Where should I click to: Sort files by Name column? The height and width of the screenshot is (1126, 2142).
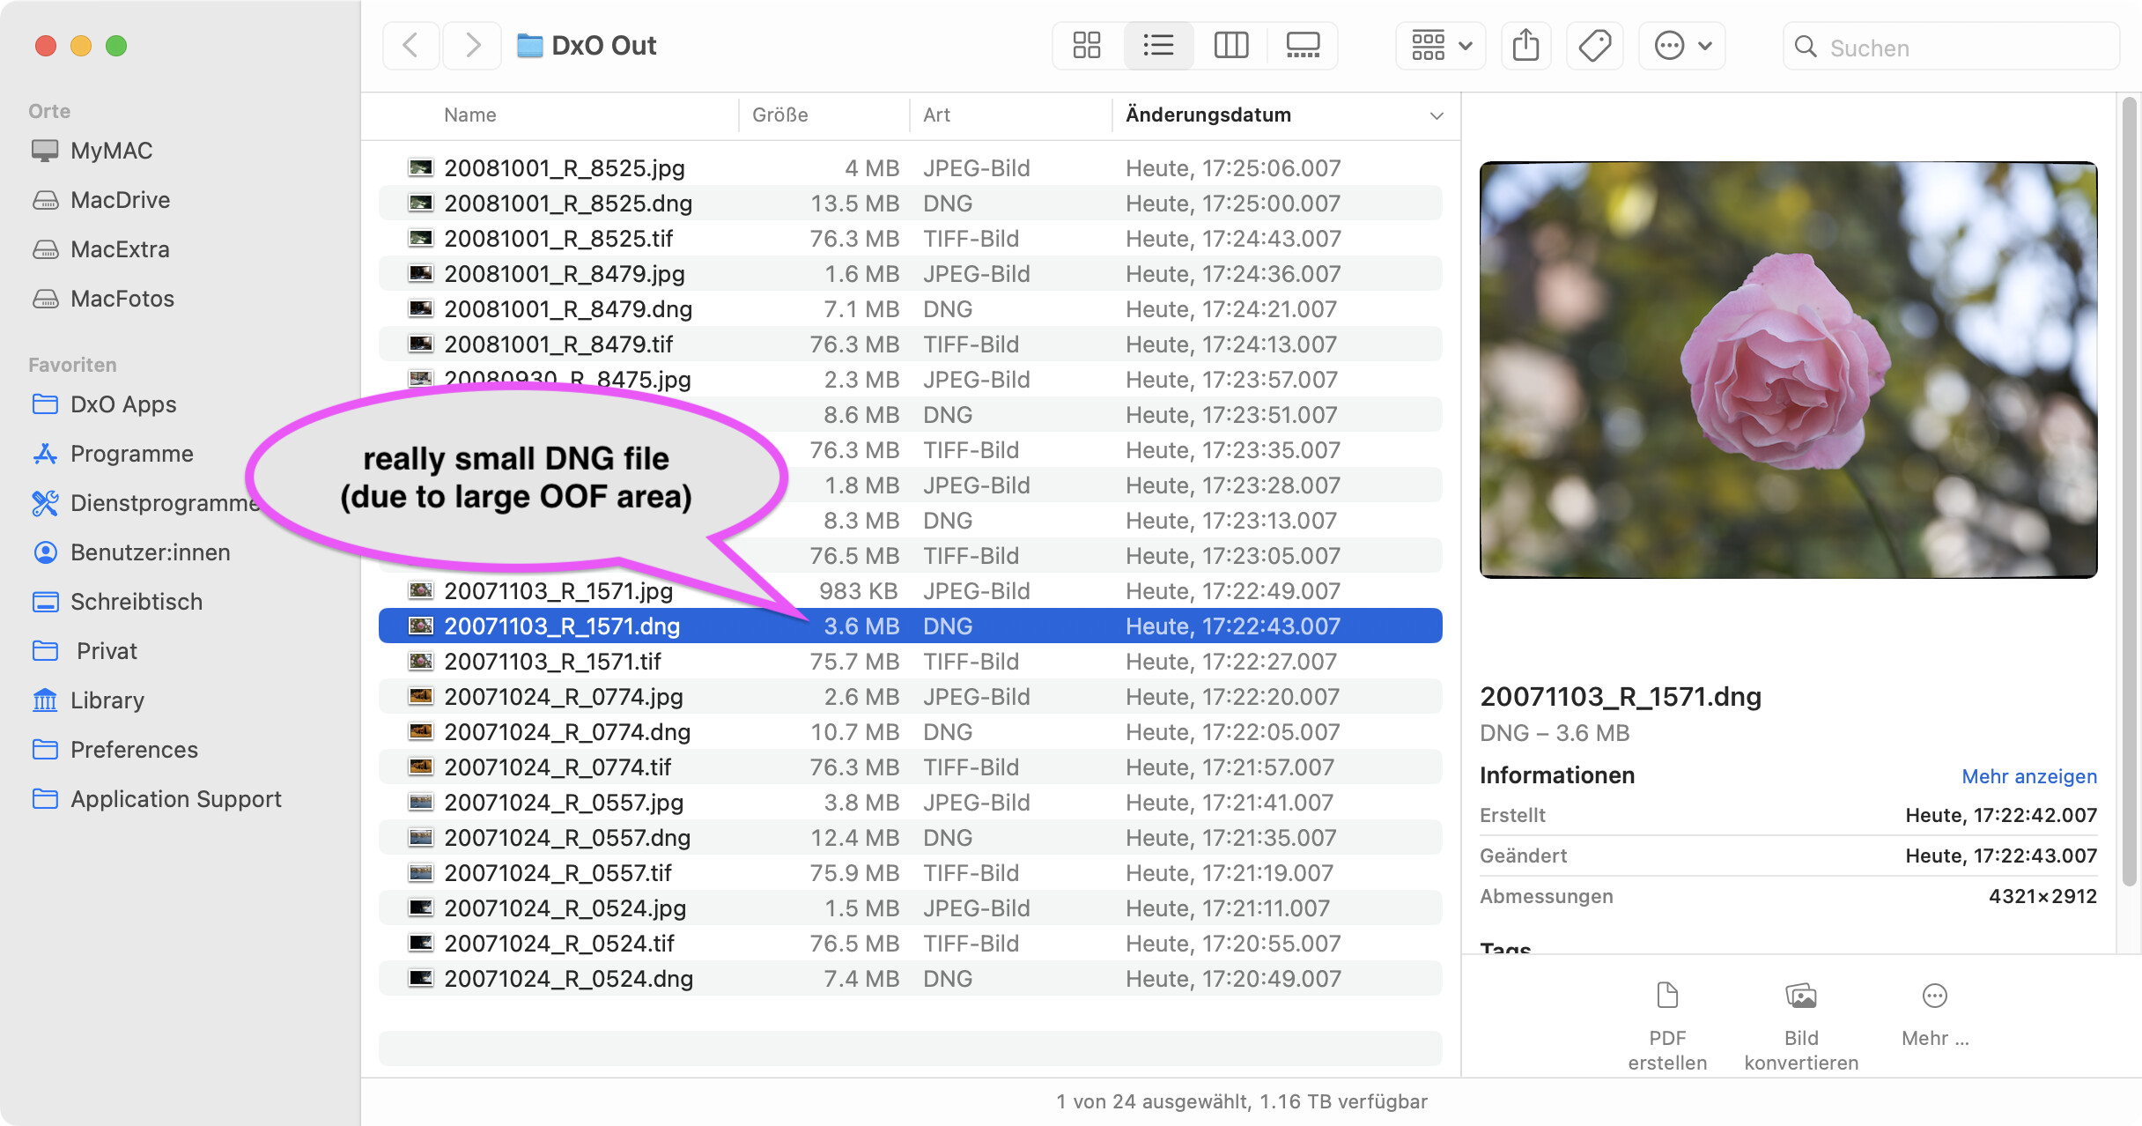pyautogui.click(x=470, y=115)
